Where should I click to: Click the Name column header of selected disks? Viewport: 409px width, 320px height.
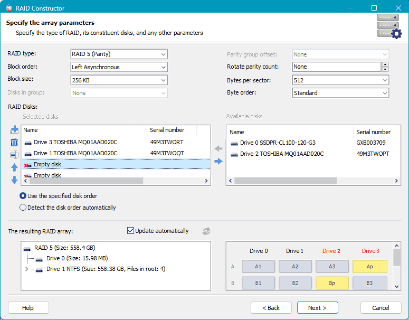click(x=84, y=130)
